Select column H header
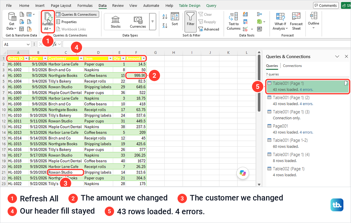This screenshot has width=351, height=223. pos(173,53)
